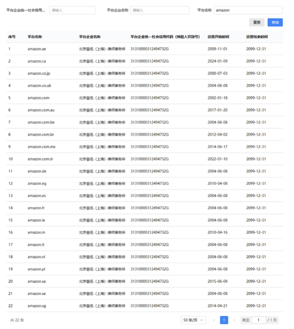Select the amazon.ae platform name
This screenshot has height=329, width=294.
click(37, 49)
